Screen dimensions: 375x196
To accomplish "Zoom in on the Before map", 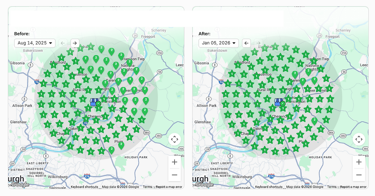I will pyautogui.click(x=174, y=162).
